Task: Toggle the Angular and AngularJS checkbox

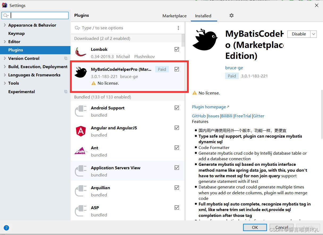Action: 177,128
